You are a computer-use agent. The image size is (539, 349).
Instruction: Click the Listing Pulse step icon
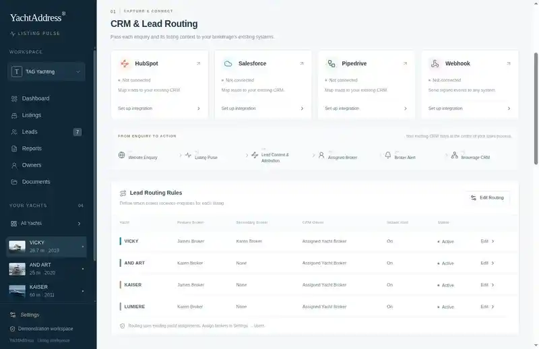(x=188, y=155)
